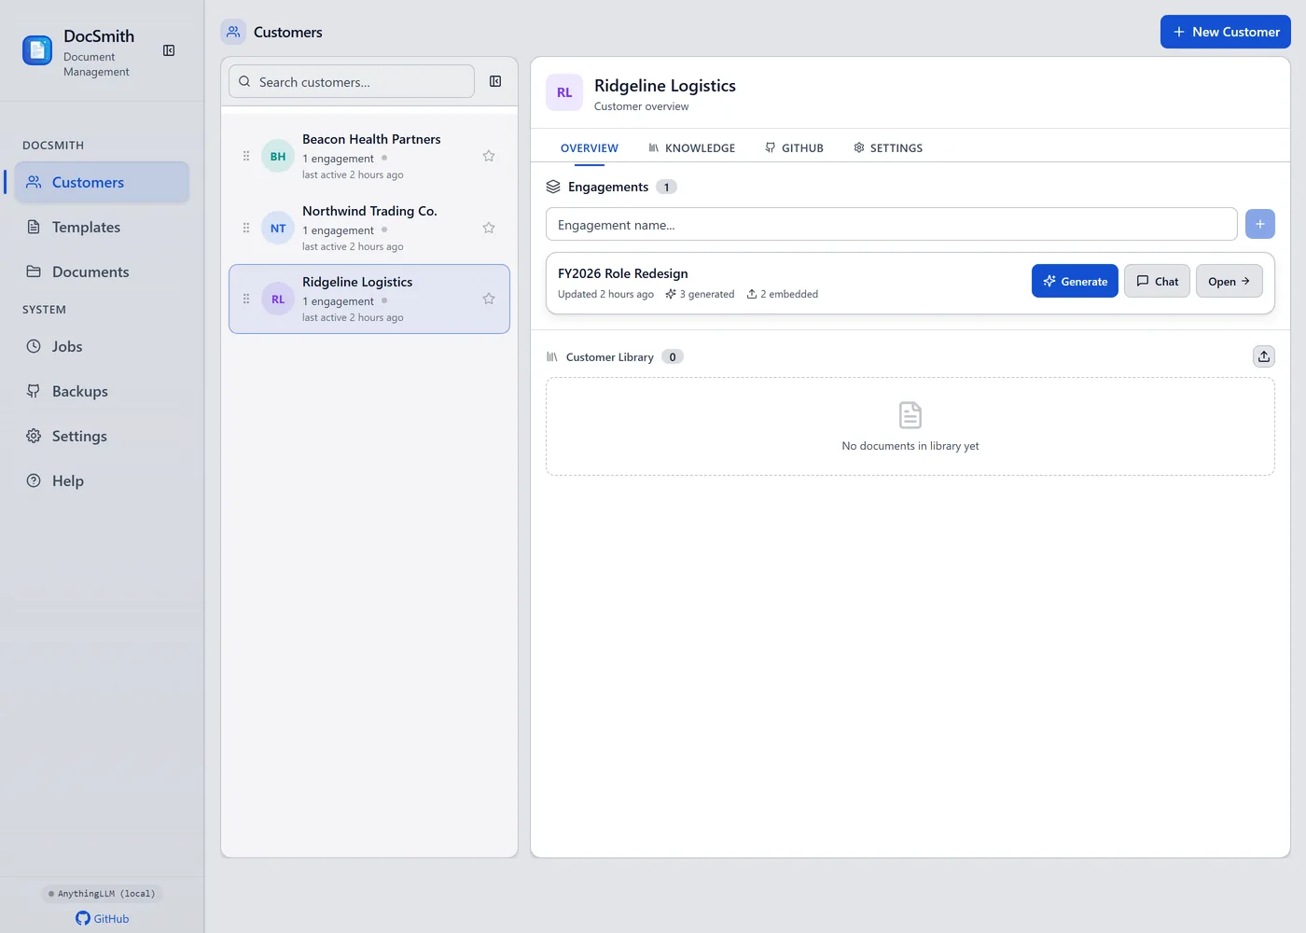
Task: Click the Engagements count badge
Action: point(666,187)
